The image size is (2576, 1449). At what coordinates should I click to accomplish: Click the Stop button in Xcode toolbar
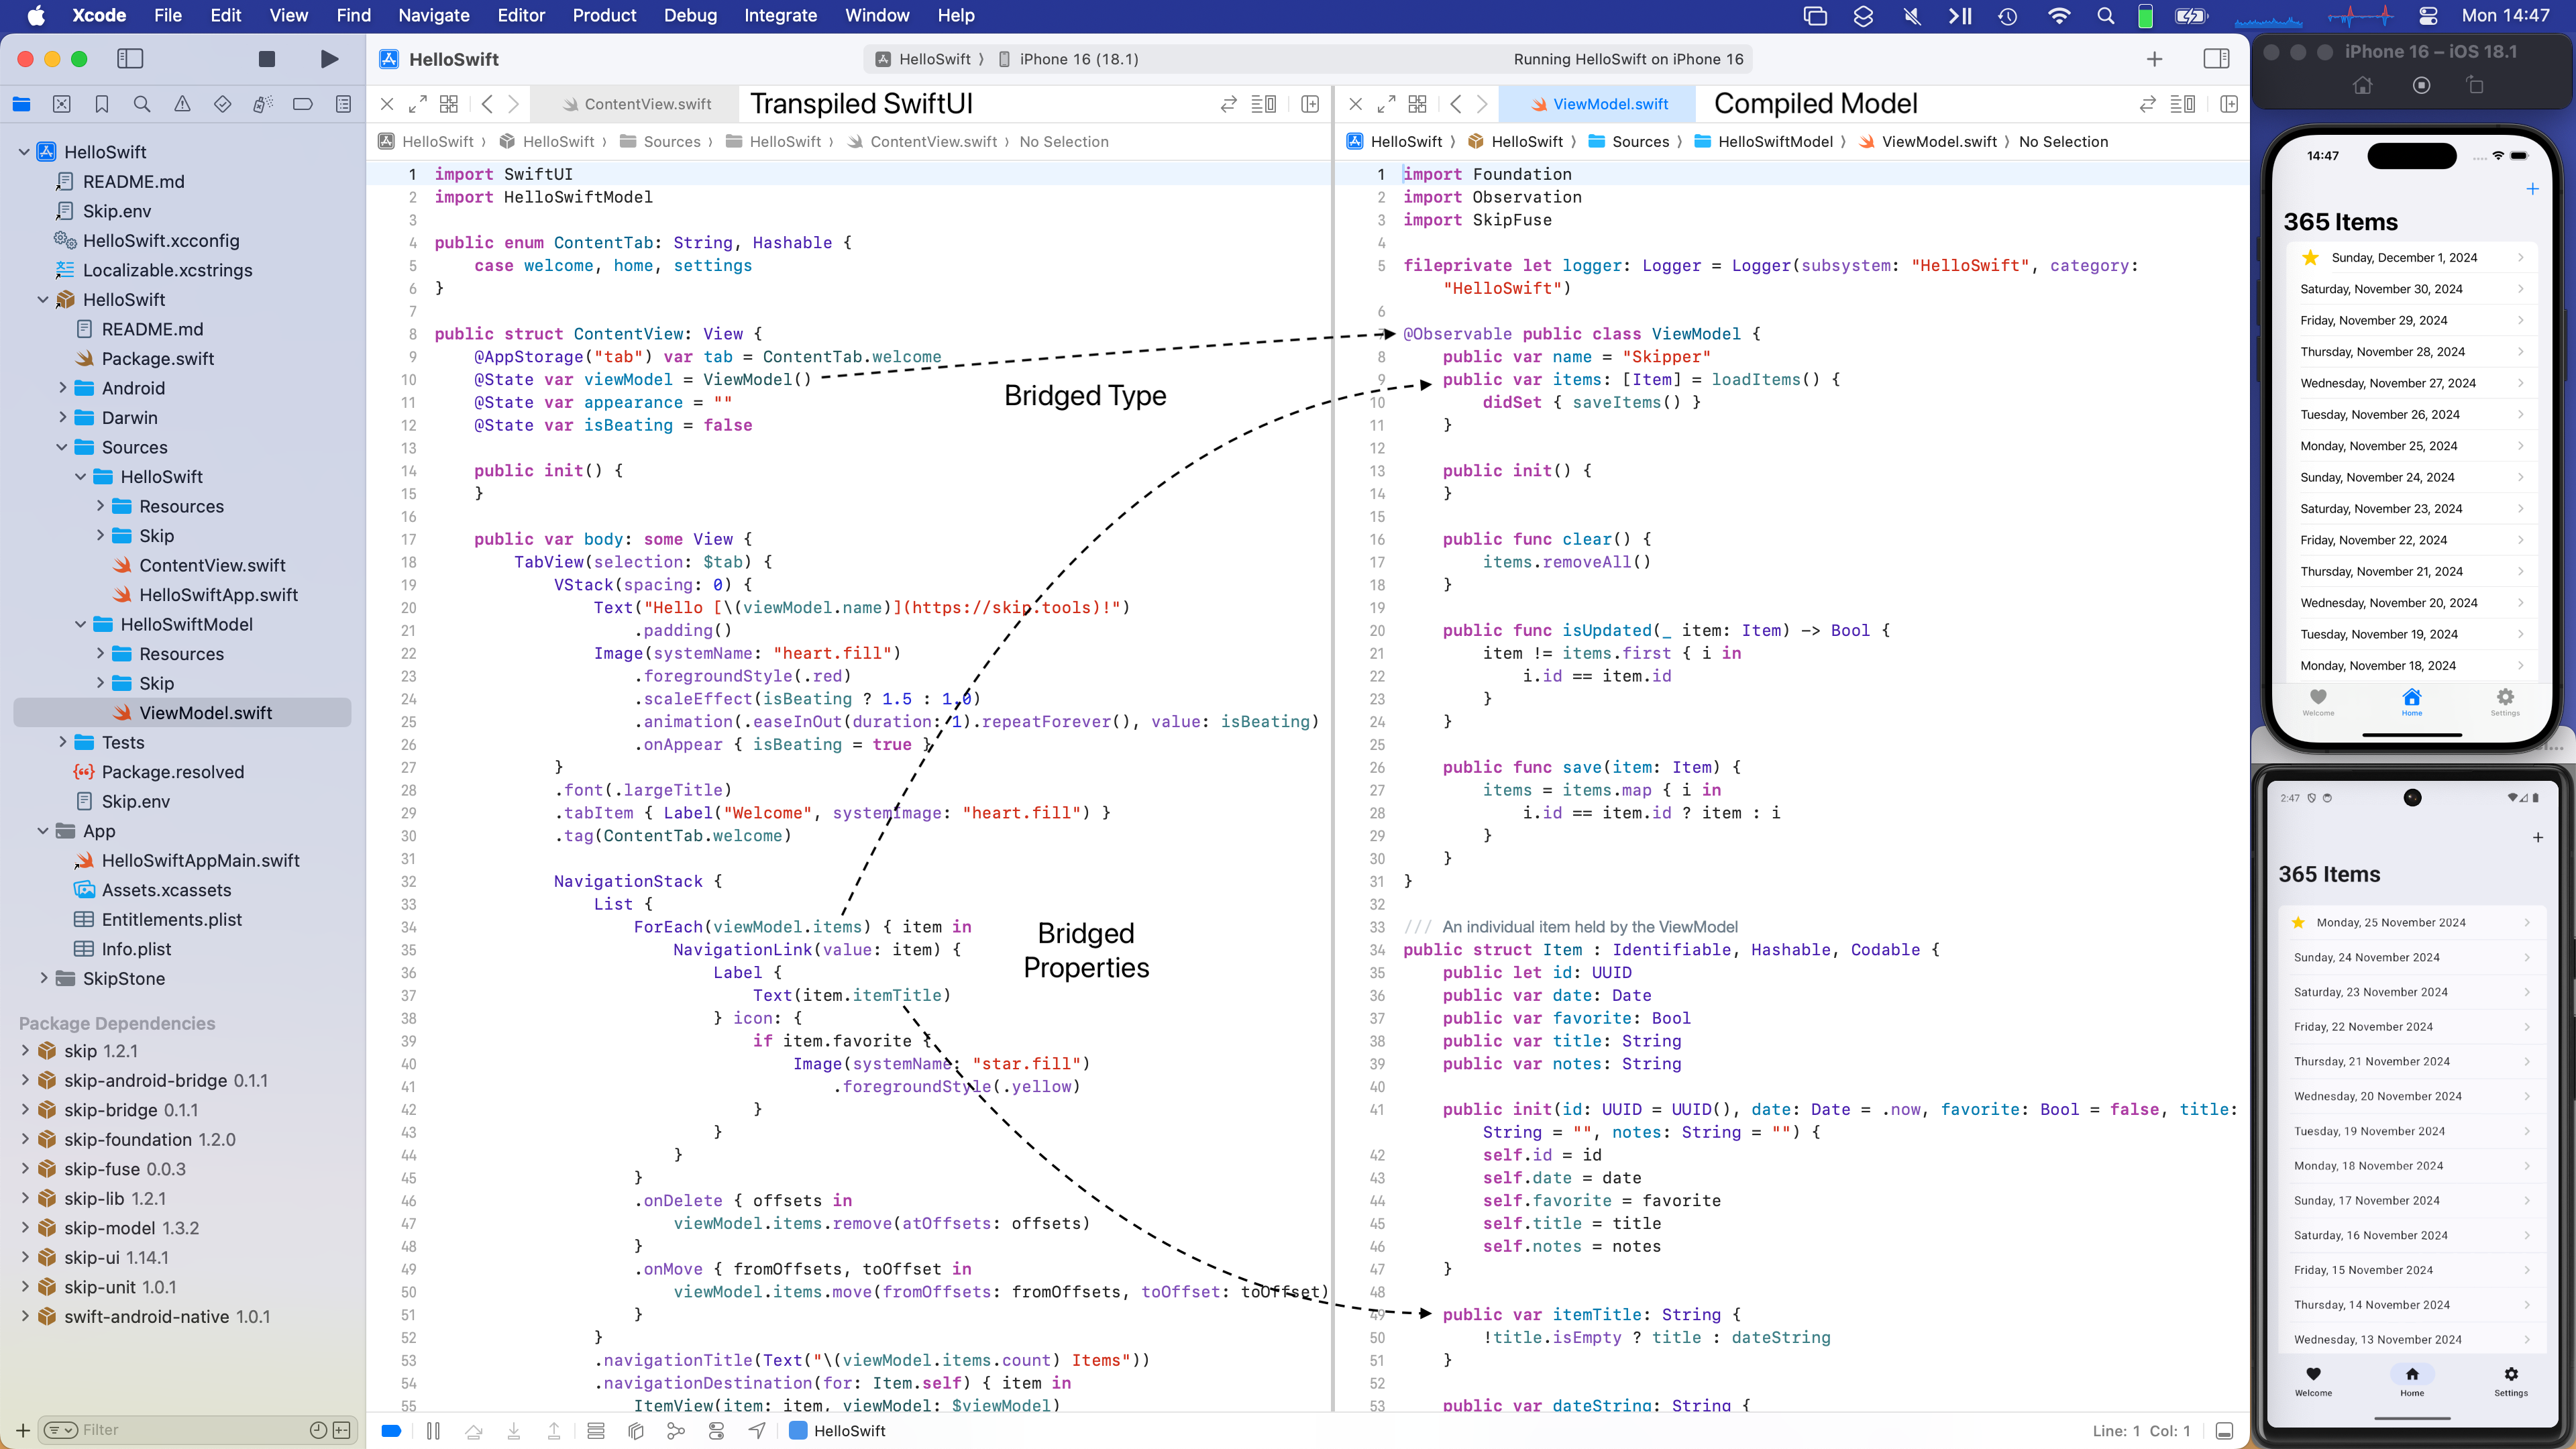[266, 59]
